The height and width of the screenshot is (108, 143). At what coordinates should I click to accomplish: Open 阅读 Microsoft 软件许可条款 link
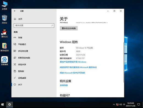coord(72,73)
